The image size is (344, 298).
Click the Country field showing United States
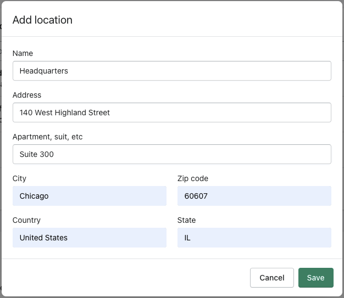click(89, 238)
